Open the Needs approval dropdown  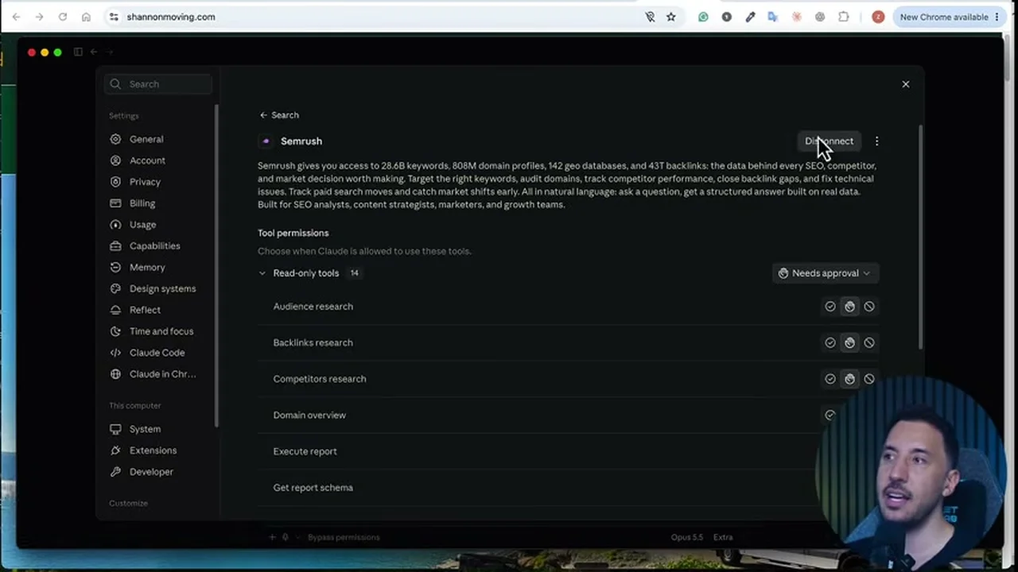point(825,273)
